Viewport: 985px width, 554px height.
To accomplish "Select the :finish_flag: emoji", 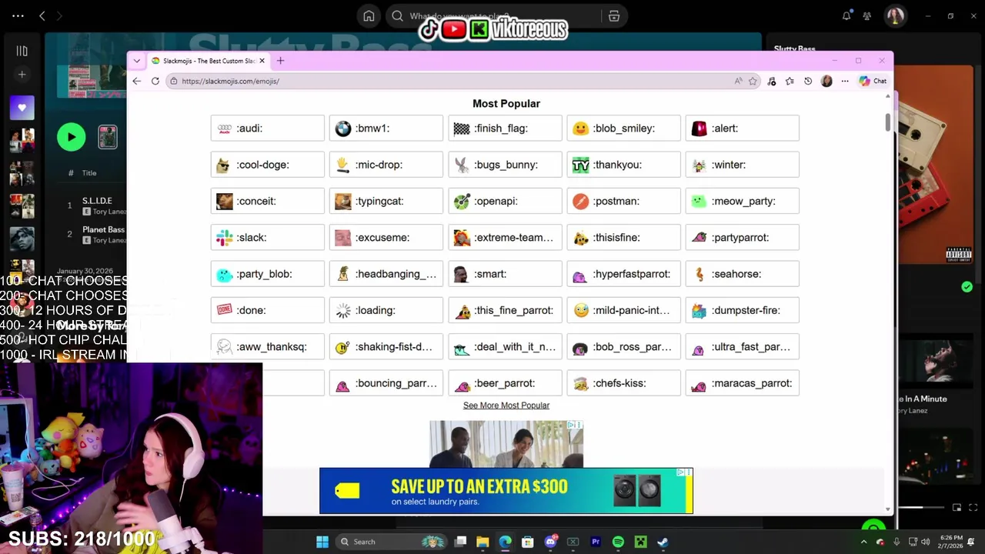I will click(505, 128).
